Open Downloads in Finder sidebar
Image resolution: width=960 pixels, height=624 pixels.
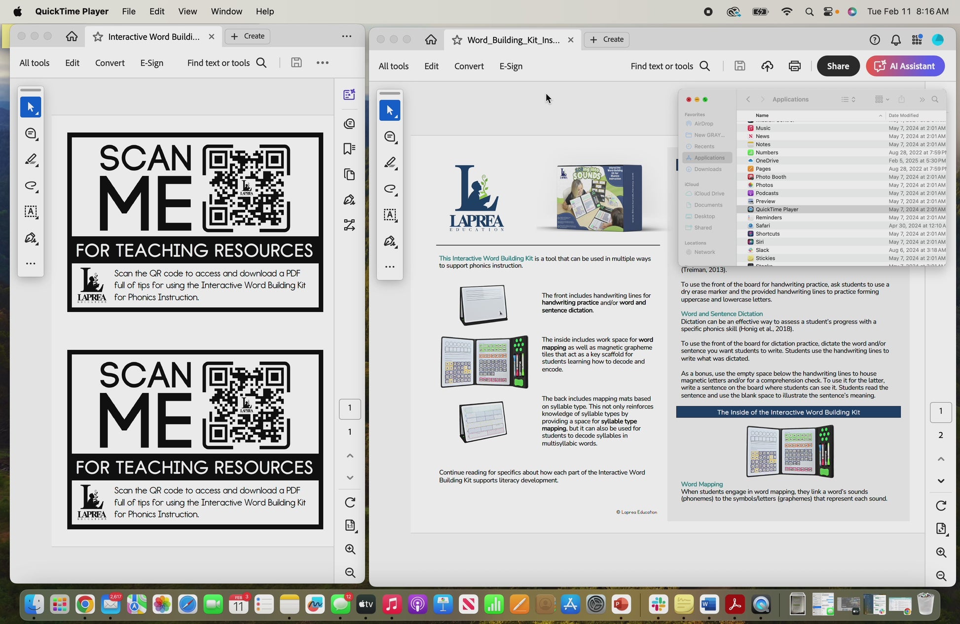coord(707,169)
